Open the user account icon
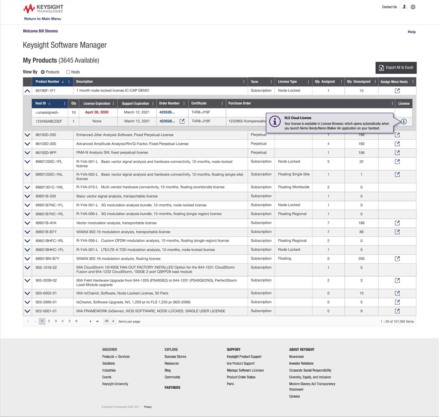 [x=404, y=7]
